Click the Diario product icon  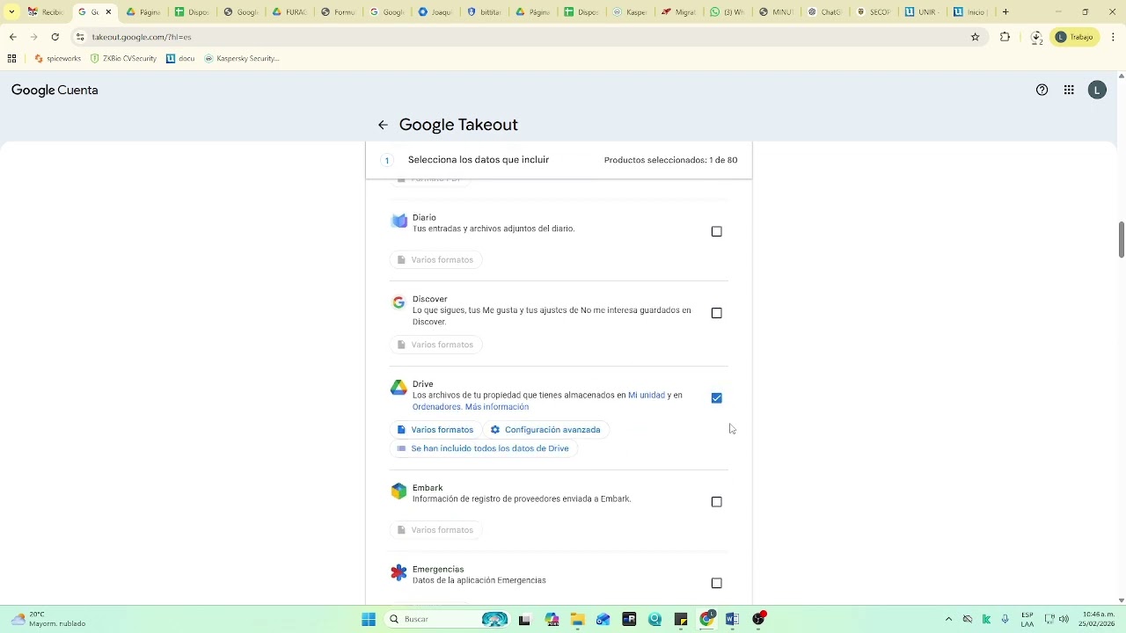(x=399, y=221)
